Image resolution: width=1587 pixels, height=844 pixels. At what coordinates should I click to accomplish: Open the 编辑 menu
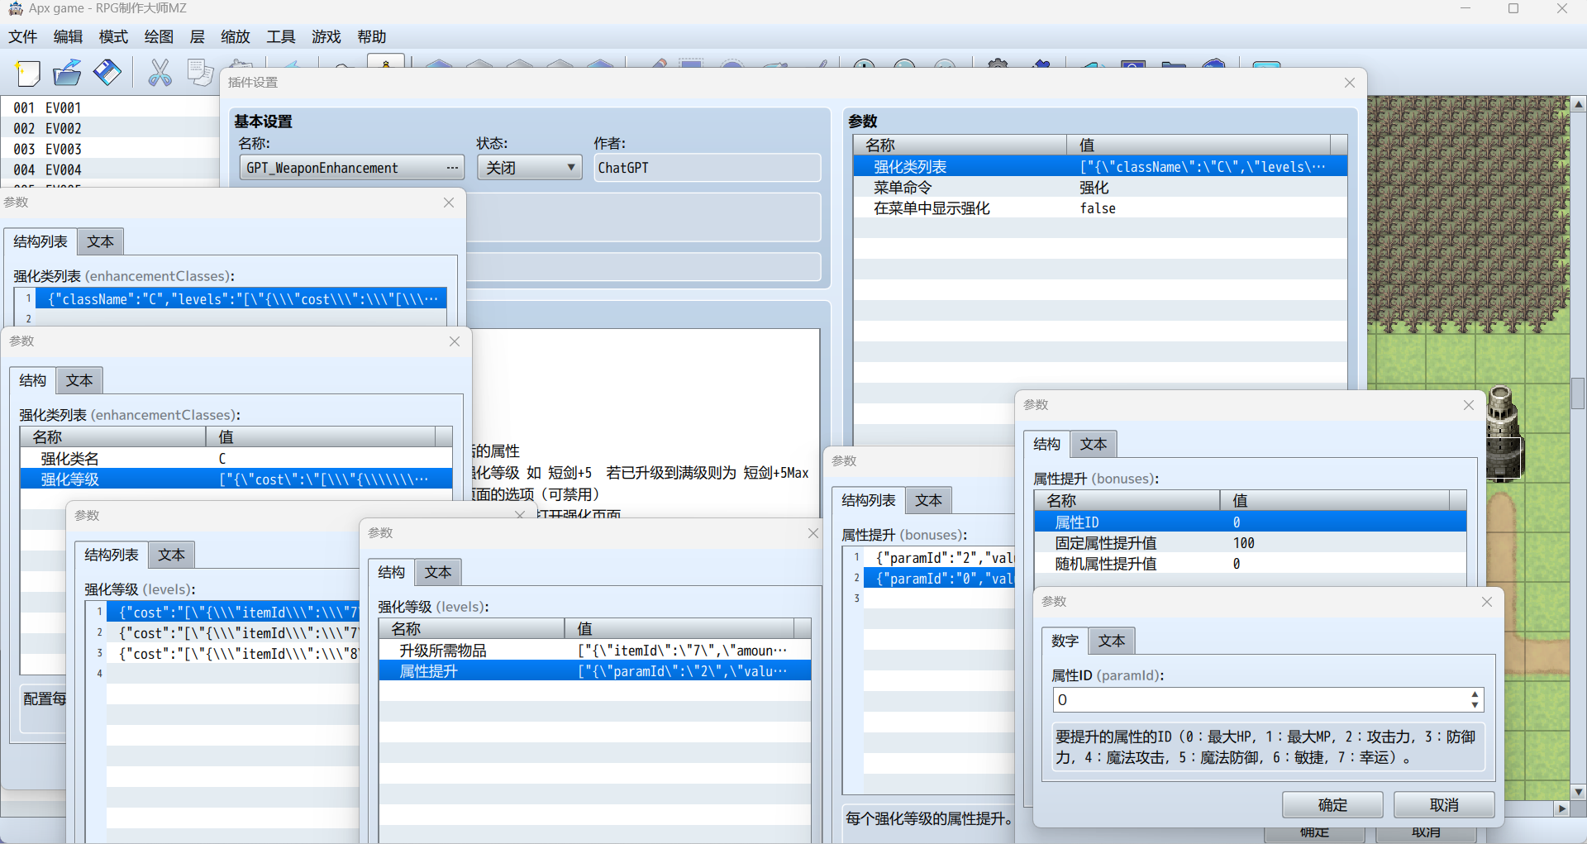point(68,36)
